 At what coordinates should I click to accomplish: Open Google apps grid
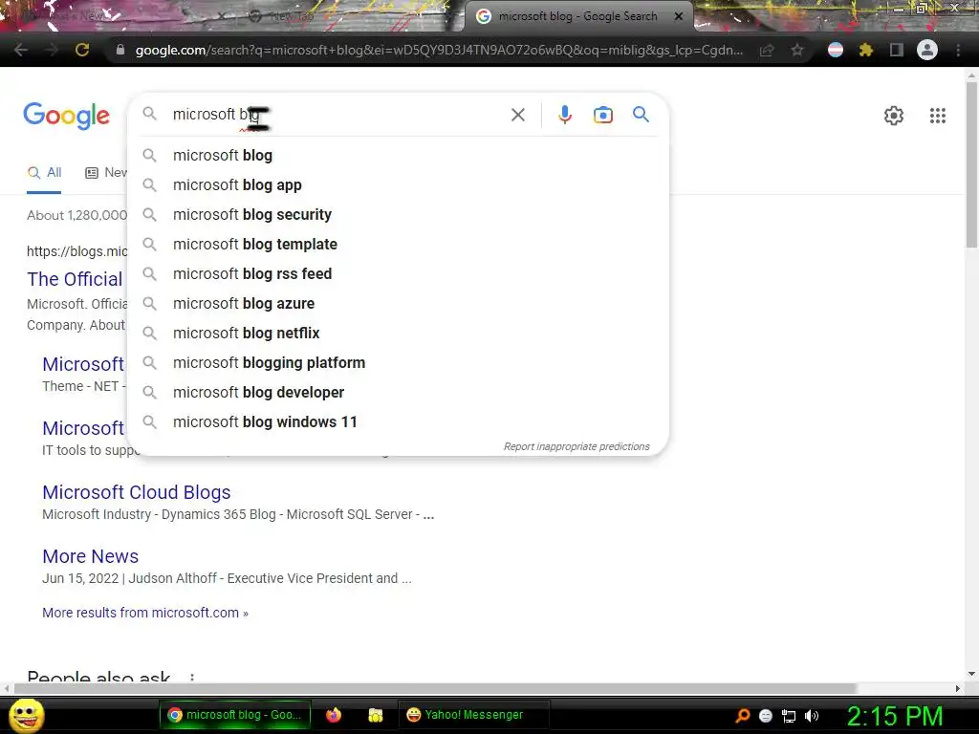[x=938, y=116]
